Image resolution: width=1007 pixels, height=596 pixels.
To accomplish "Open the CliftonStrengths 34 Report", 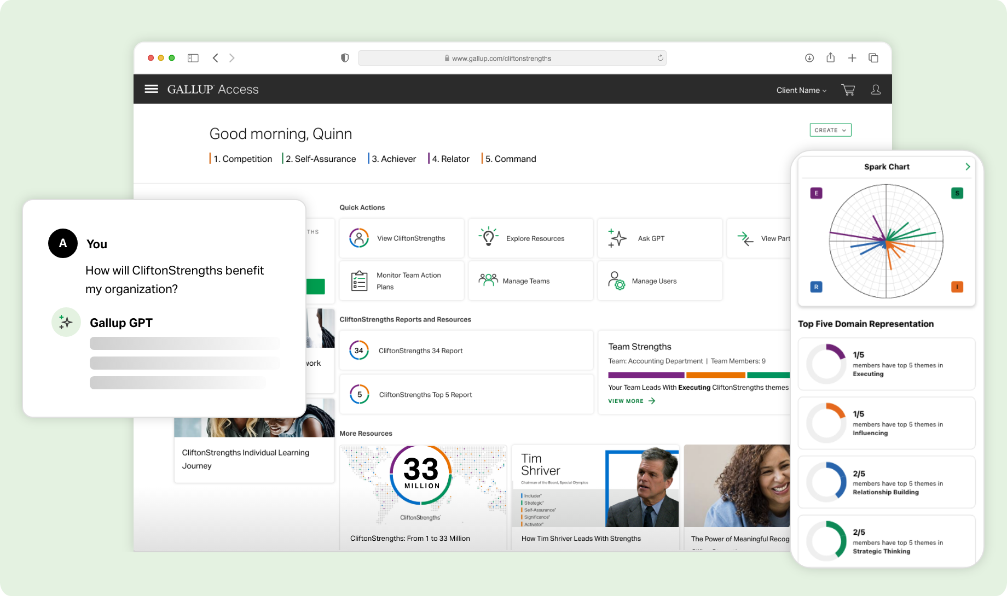I will point(466,350).
